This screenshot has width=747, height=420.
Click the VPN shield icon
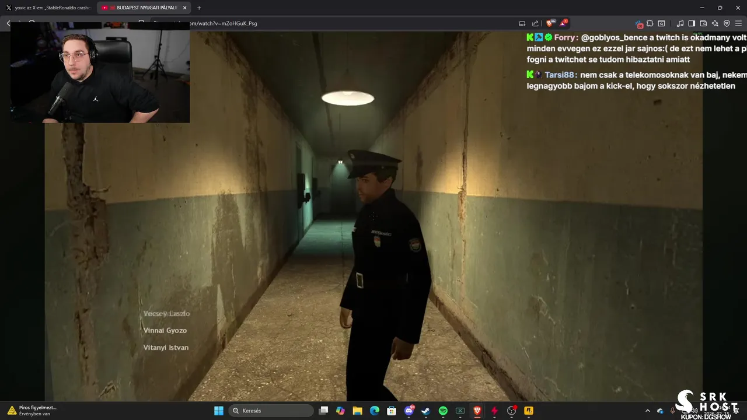click(x=727, y=23)
